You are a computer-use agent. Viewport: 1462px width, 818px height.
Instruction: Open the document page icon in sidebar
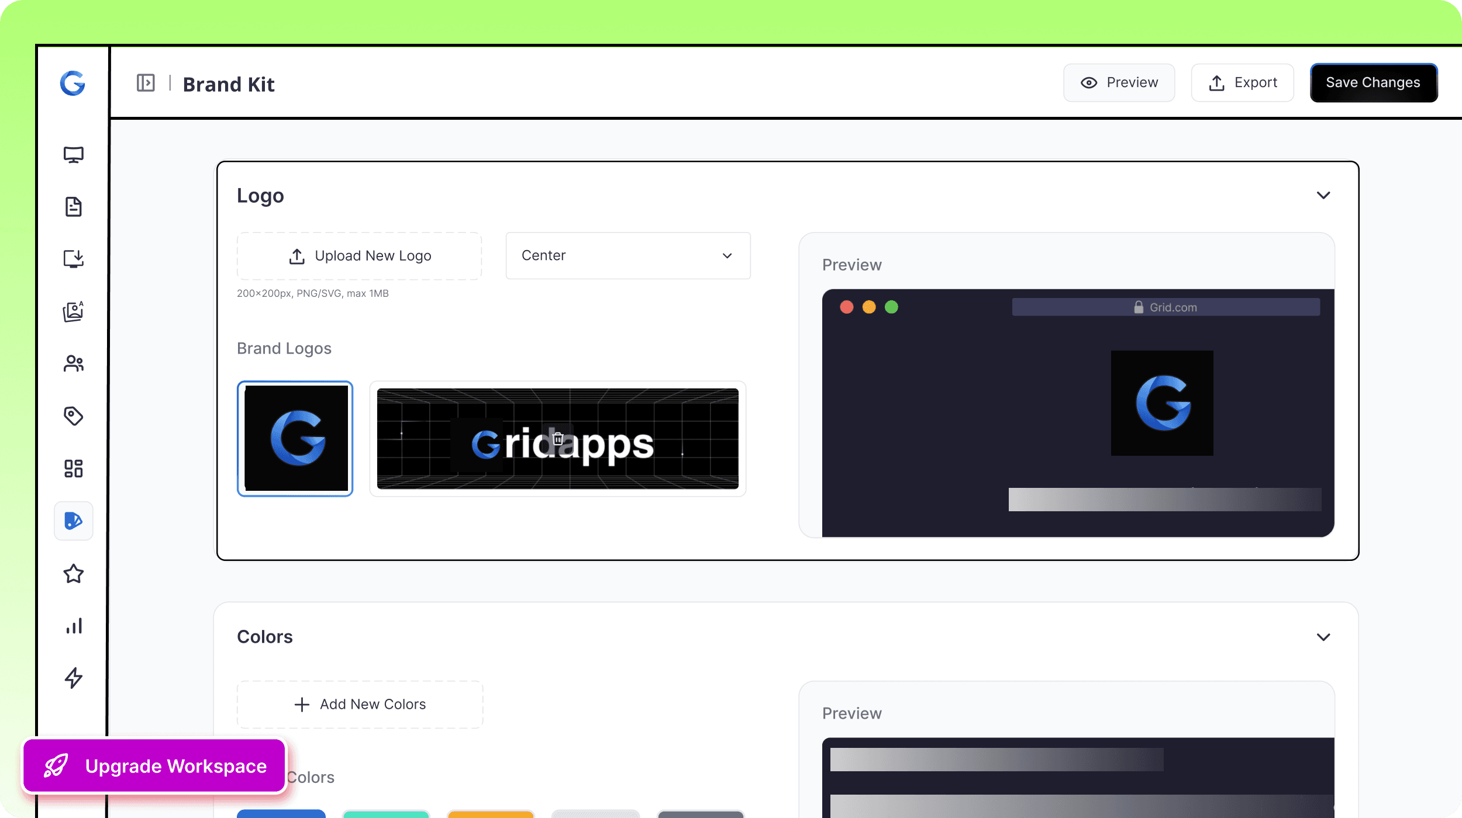73,207
